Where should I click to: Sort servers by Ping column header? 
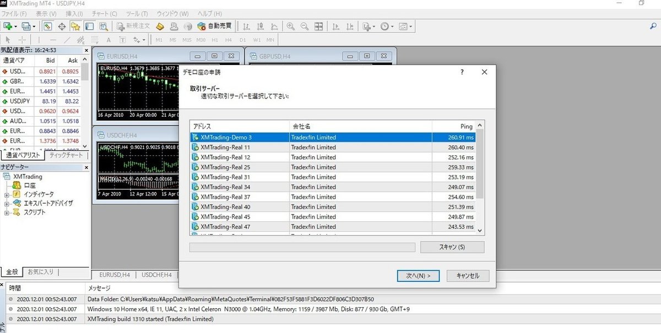[454, 126]
